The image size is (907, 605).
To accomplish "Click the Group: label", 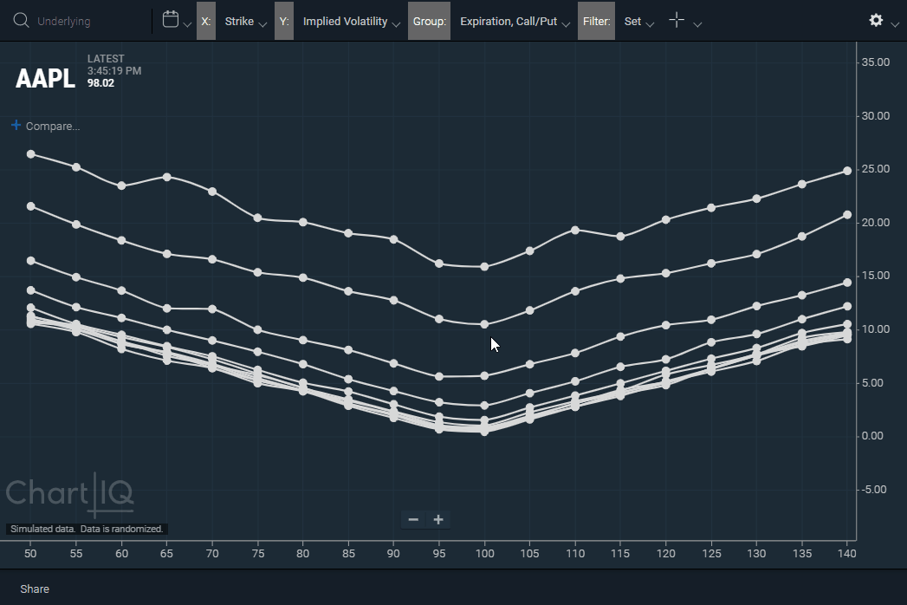I will 429,21.
